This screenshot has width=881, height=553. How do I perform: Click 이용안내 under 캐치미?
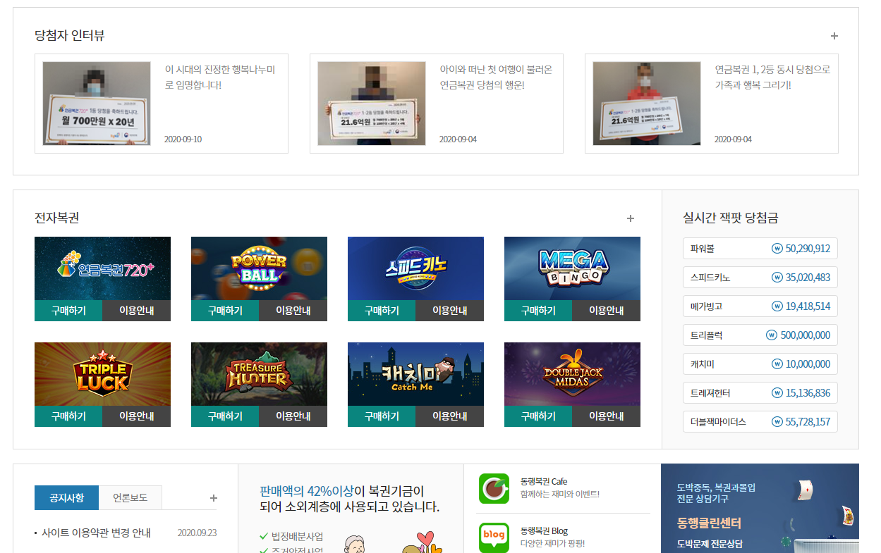pos(449,416)
